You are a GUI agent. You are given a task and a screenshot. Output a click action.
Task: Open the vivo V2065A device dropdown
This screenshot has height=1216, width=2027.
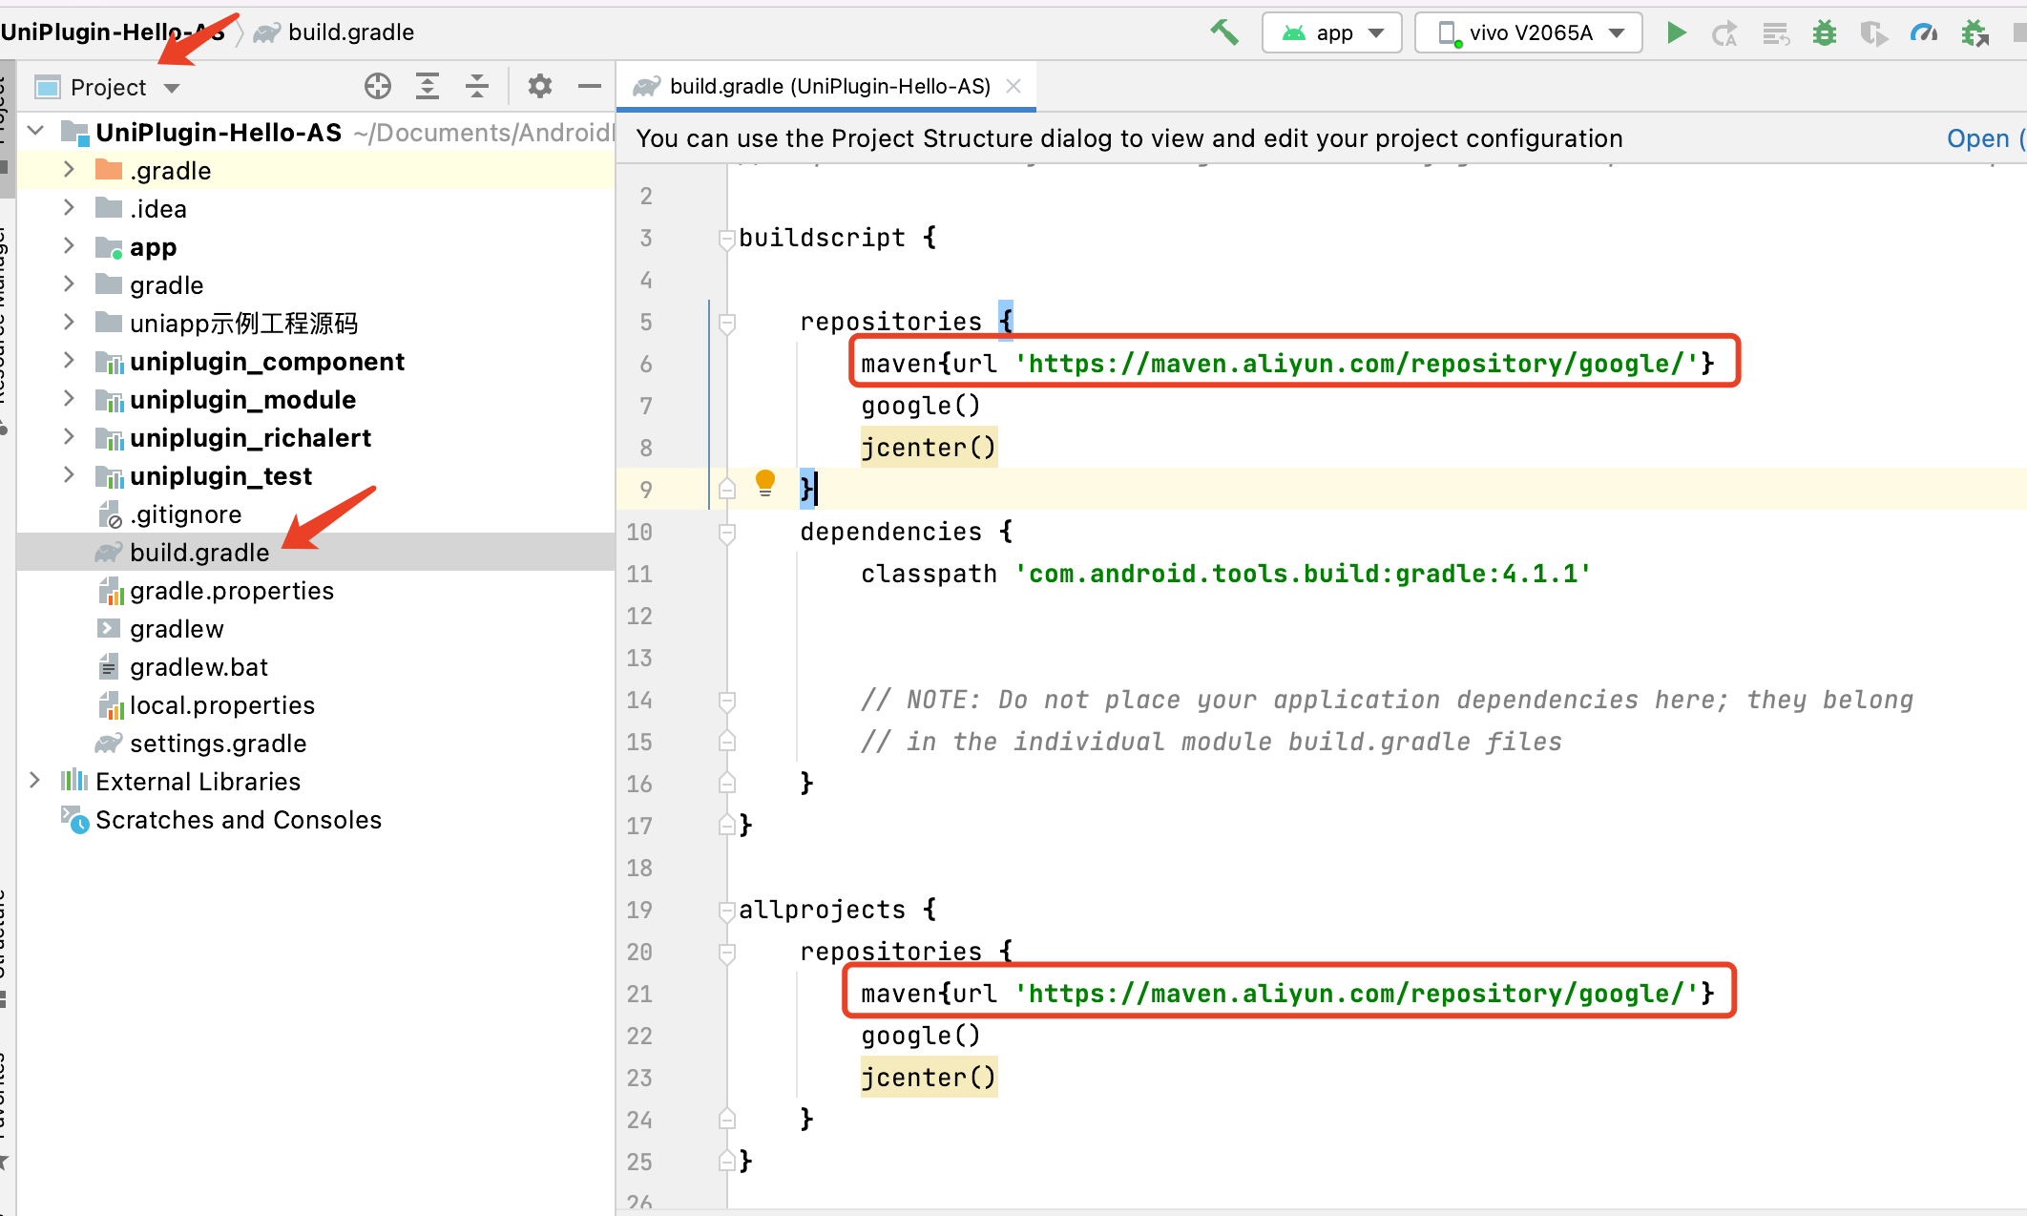click(x=1529, y=33)
